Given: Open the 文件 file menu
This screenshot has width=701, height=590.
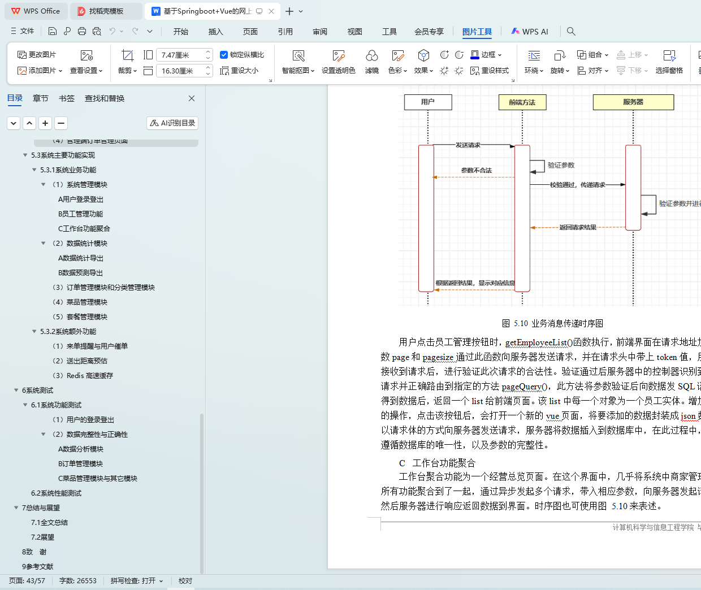Looking at the screenshot, I should pos(23,31).
